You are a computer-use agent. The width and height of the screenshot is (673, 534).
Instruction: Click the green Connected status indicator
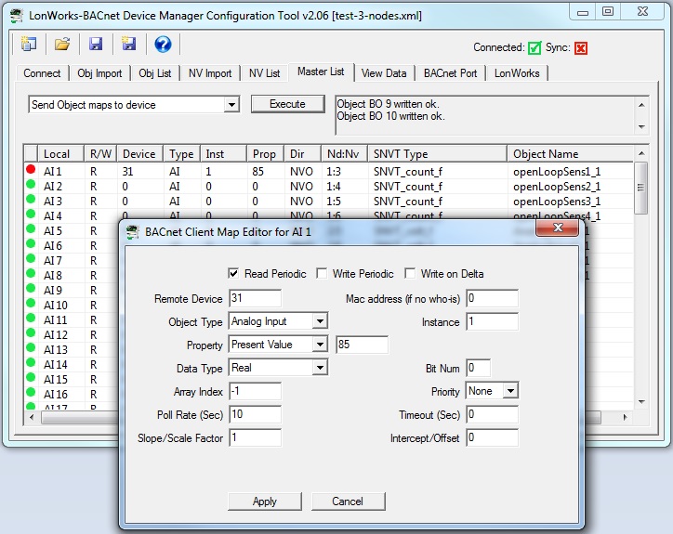[534, 48]
